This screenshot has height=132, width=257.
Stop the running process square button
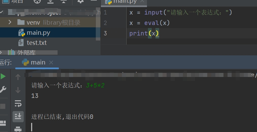3,106
